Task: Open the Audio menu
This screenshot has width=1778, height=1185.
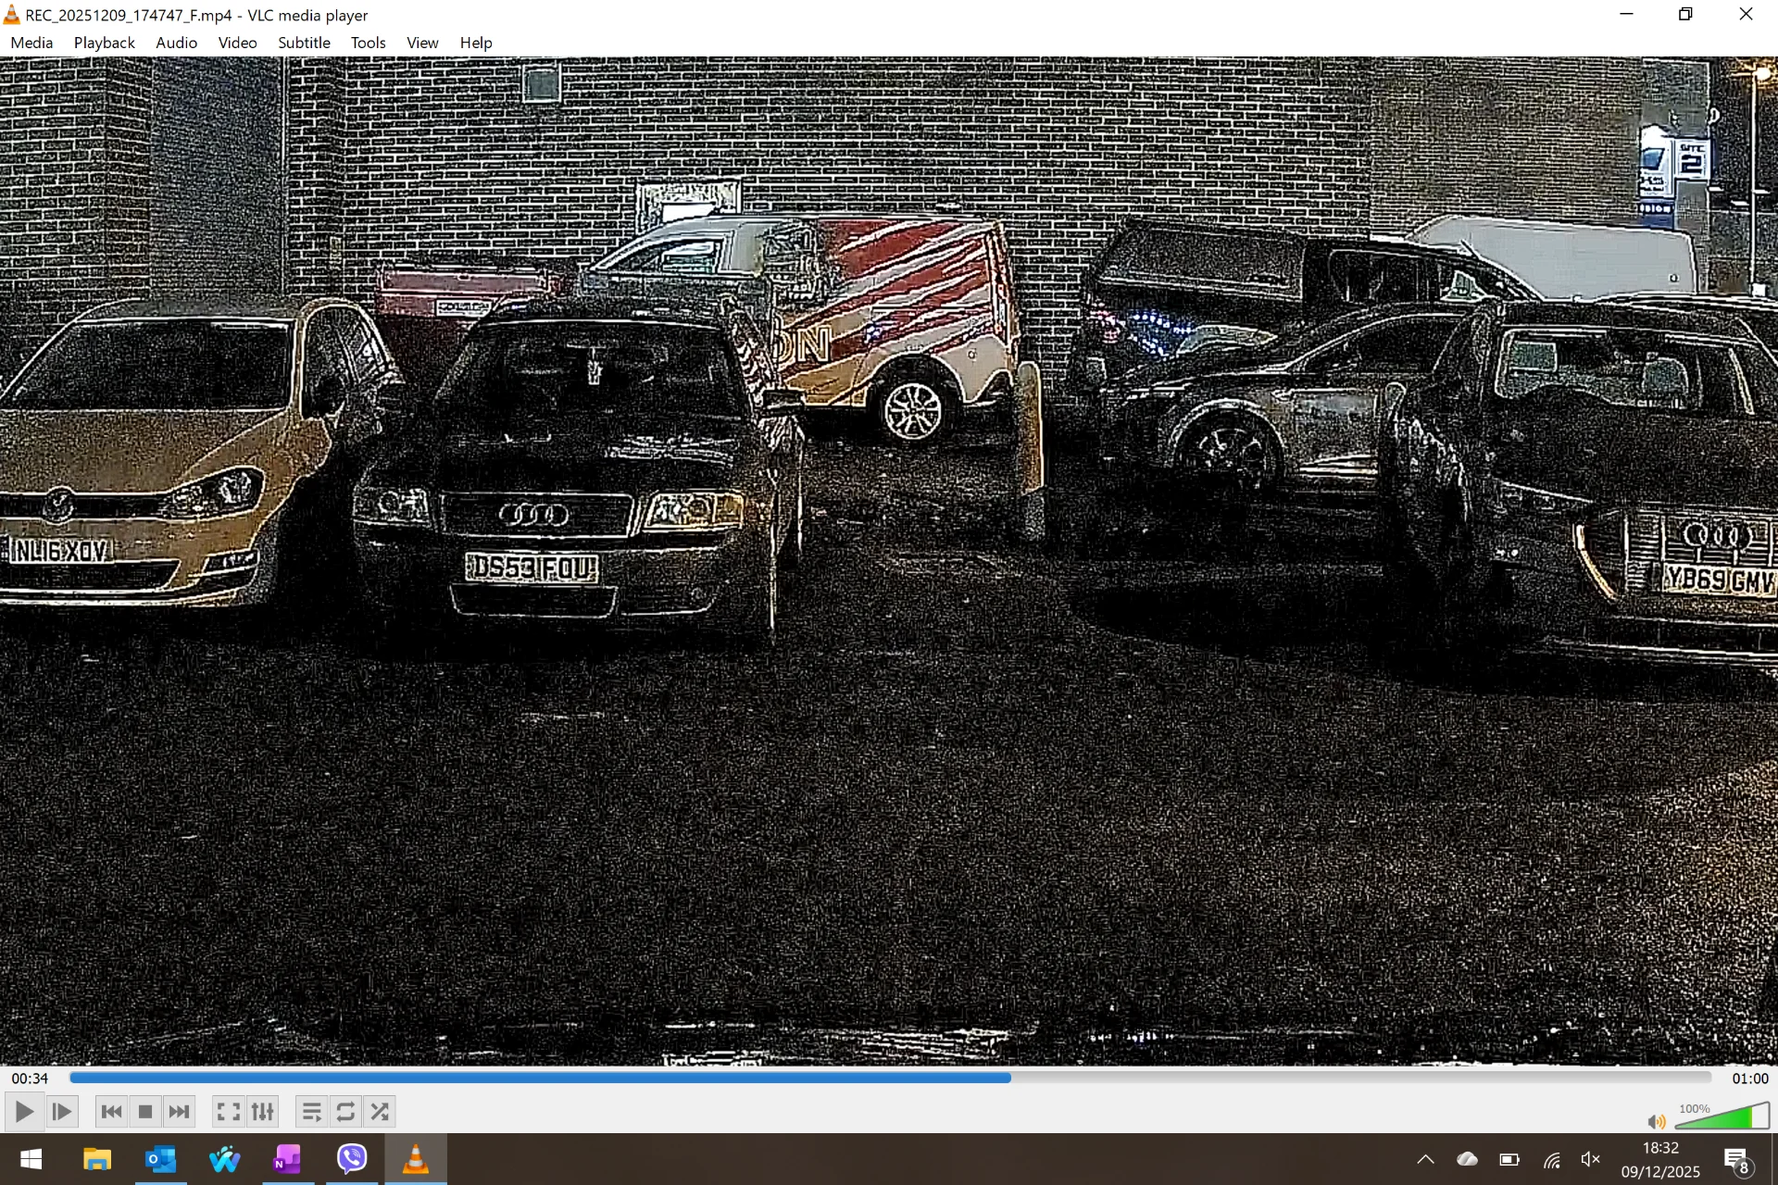Action: [x=176, y=43]
